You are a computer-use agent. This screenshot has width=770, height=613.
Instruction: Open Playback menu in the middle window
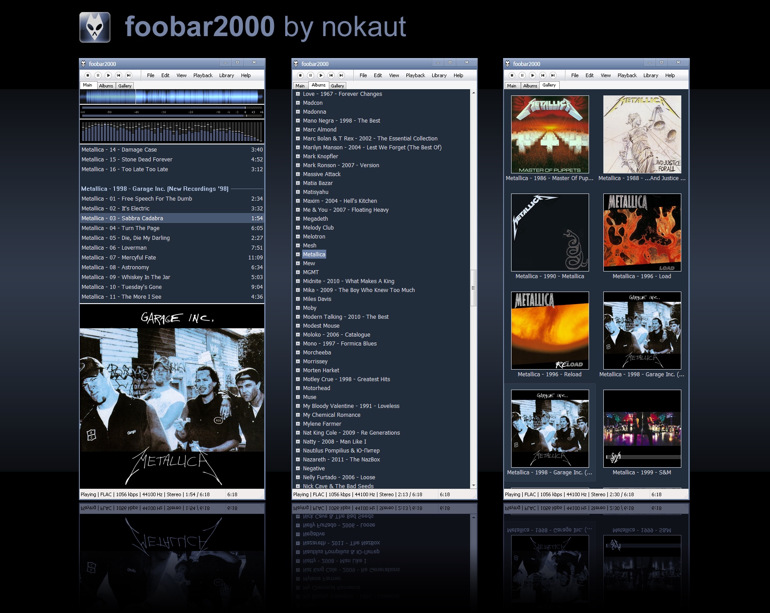[415, 75]
